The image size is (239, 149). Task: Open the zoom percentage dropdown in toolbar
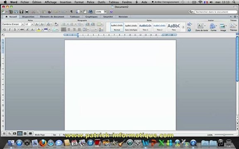105,12
